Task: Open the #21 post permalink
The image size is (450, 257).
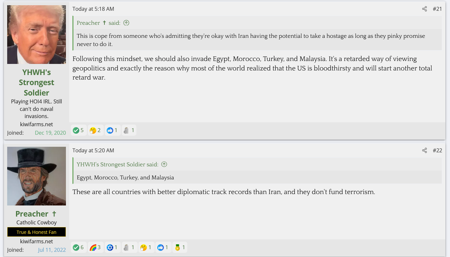Action: pos(437,9)
